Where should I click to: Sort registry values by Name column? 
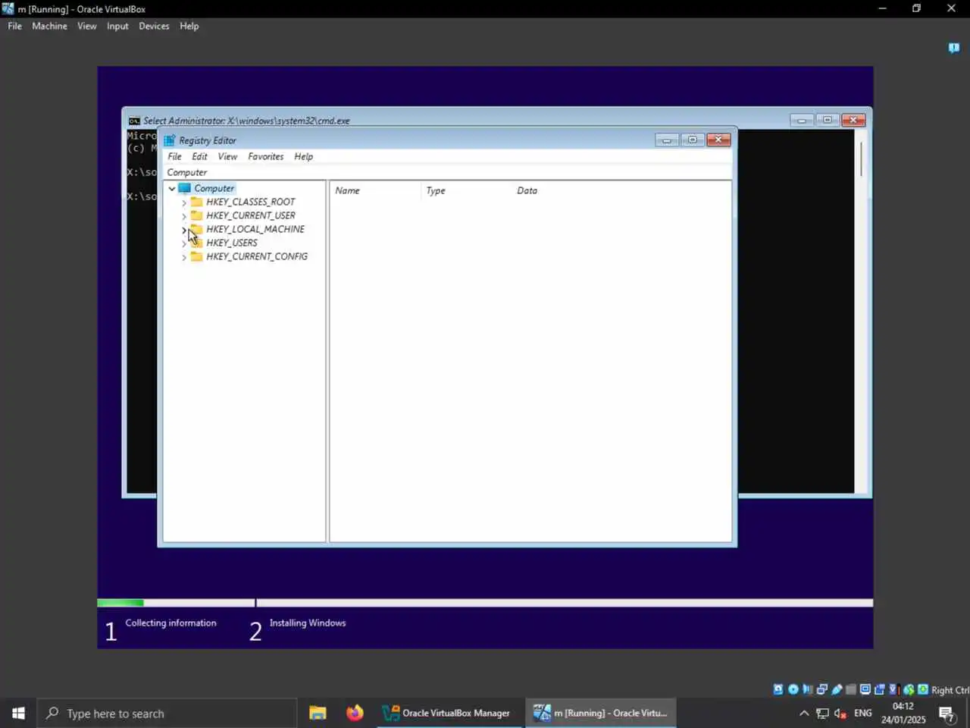374,190
